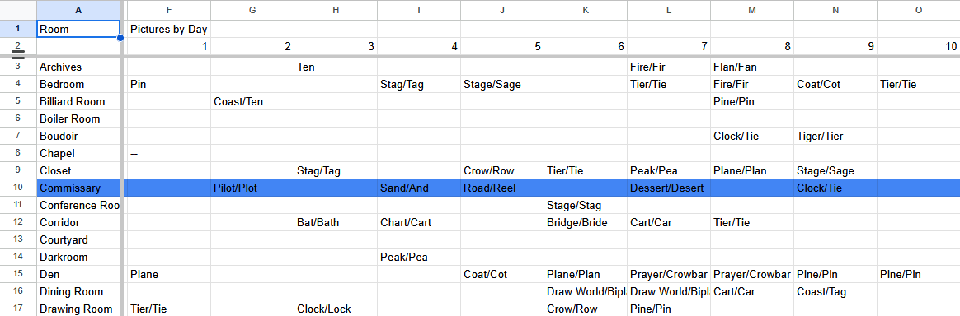Screen dimensions: 960x316
Task: Click the Bridge/Bride cell in Corridor row
Action: (586, 222)
